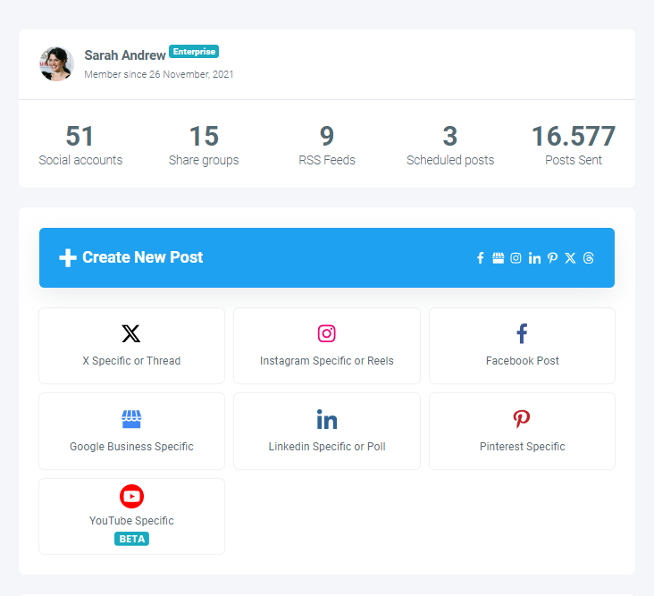Click the 9 RSS Feeds stat
The image size is (654, 596).
(327, 145)
